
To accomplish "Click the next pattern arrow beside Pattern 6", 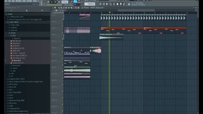I will 96,4.
